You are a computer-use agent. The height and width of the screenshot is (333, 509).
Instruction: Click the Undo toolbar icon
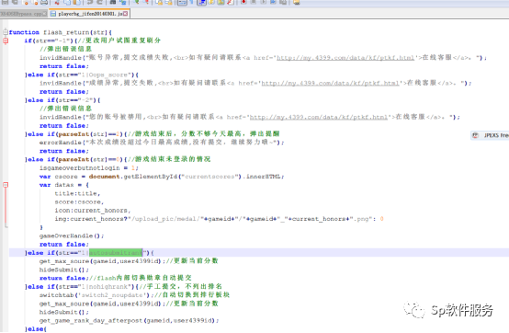90,2
